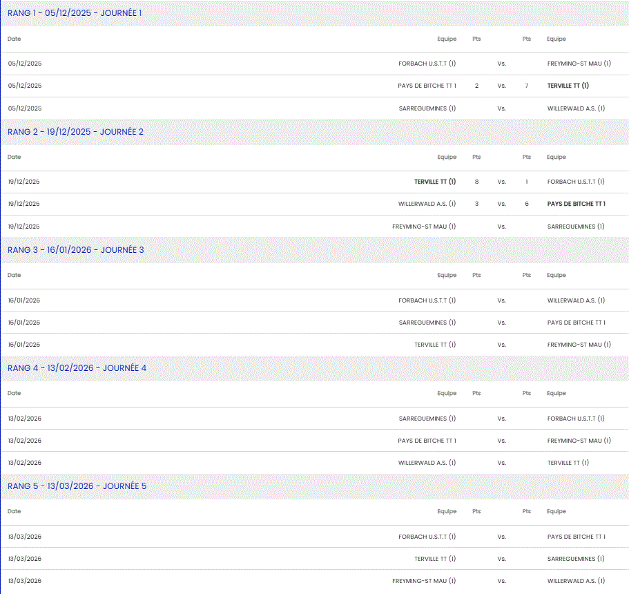The width and height of the screenshot is (629, 594).
Task: Select the RANG 2 - 19/12/2025 heading
Action: click(x=75, y=131)
